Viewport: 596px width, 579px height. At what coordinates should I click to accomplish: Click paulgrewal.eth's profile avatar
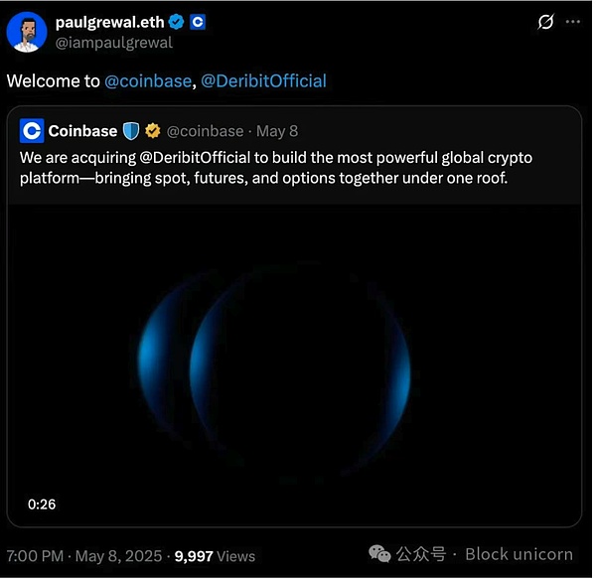[x=27, y=32]
